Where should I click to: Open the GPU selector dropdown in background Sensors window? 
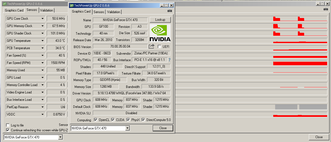(61, 137)
